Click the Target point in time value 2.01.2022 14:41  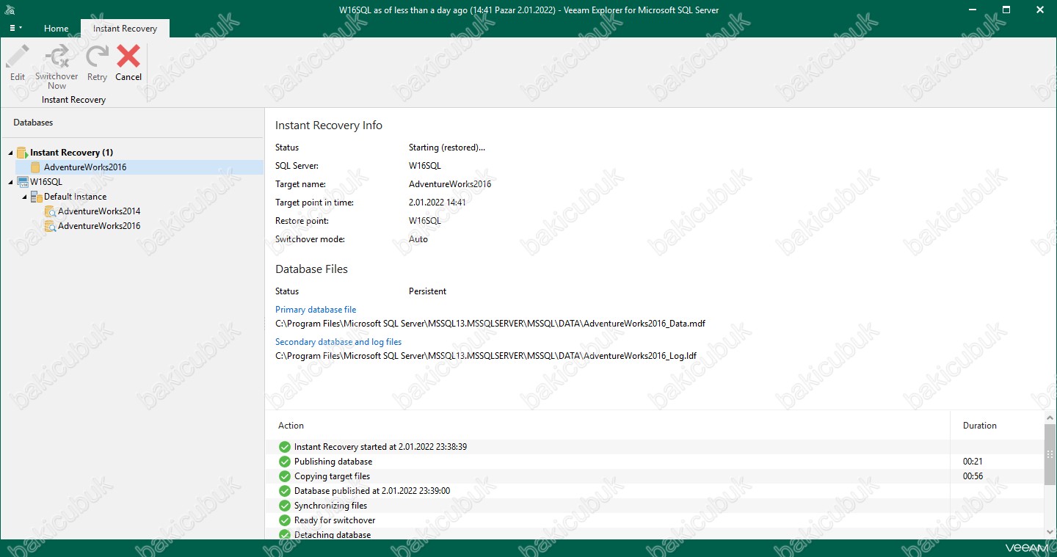437,203
